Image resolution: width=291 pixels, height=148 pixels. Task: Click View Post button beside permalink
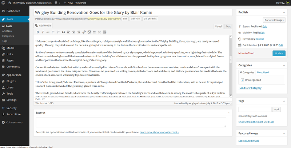pyautogui.click(x=135, y=19)
